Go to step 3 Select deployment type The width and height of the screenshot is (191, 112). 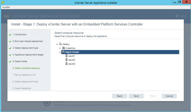tap(25, 48)
